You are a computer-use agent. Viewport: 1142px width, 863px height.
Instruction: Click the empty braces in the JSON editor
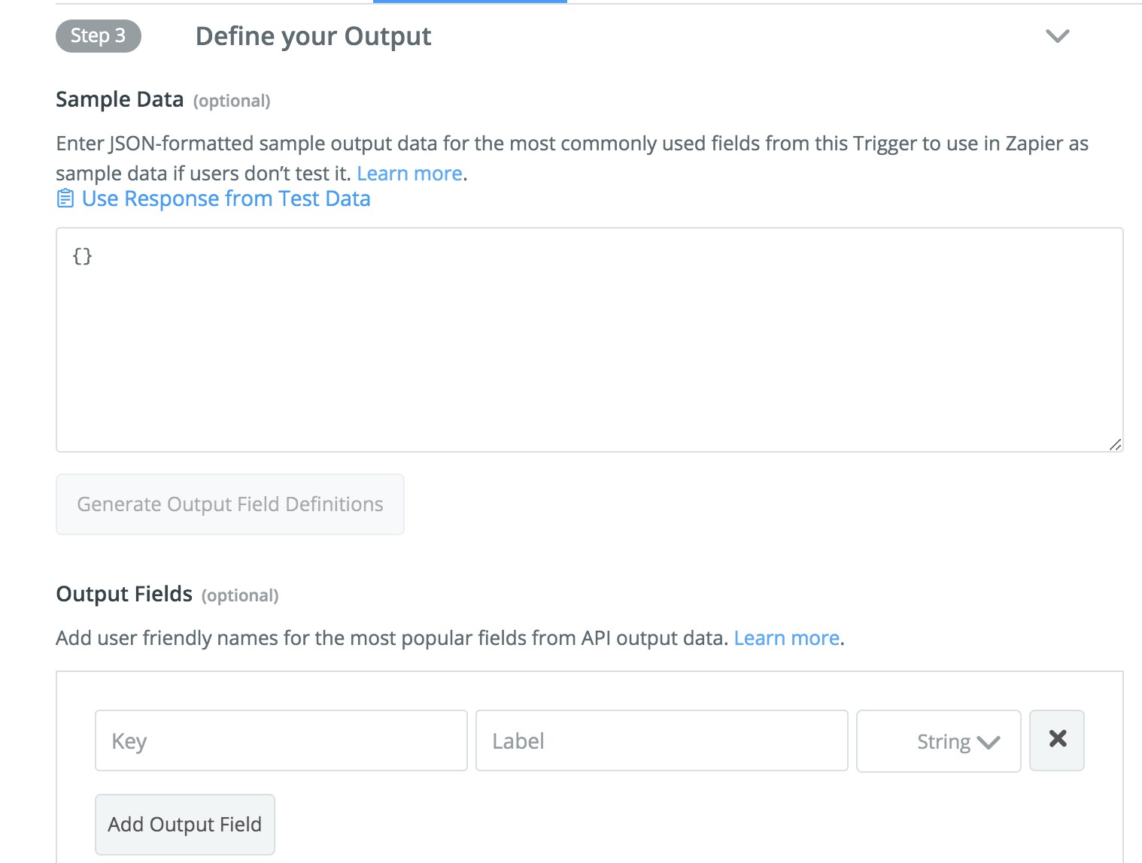[x=82, y=256]
